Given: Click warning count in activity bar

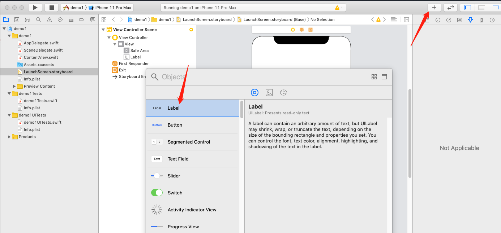Looking at the screenshot, I should pyautogui.click(x=339, y=8).
